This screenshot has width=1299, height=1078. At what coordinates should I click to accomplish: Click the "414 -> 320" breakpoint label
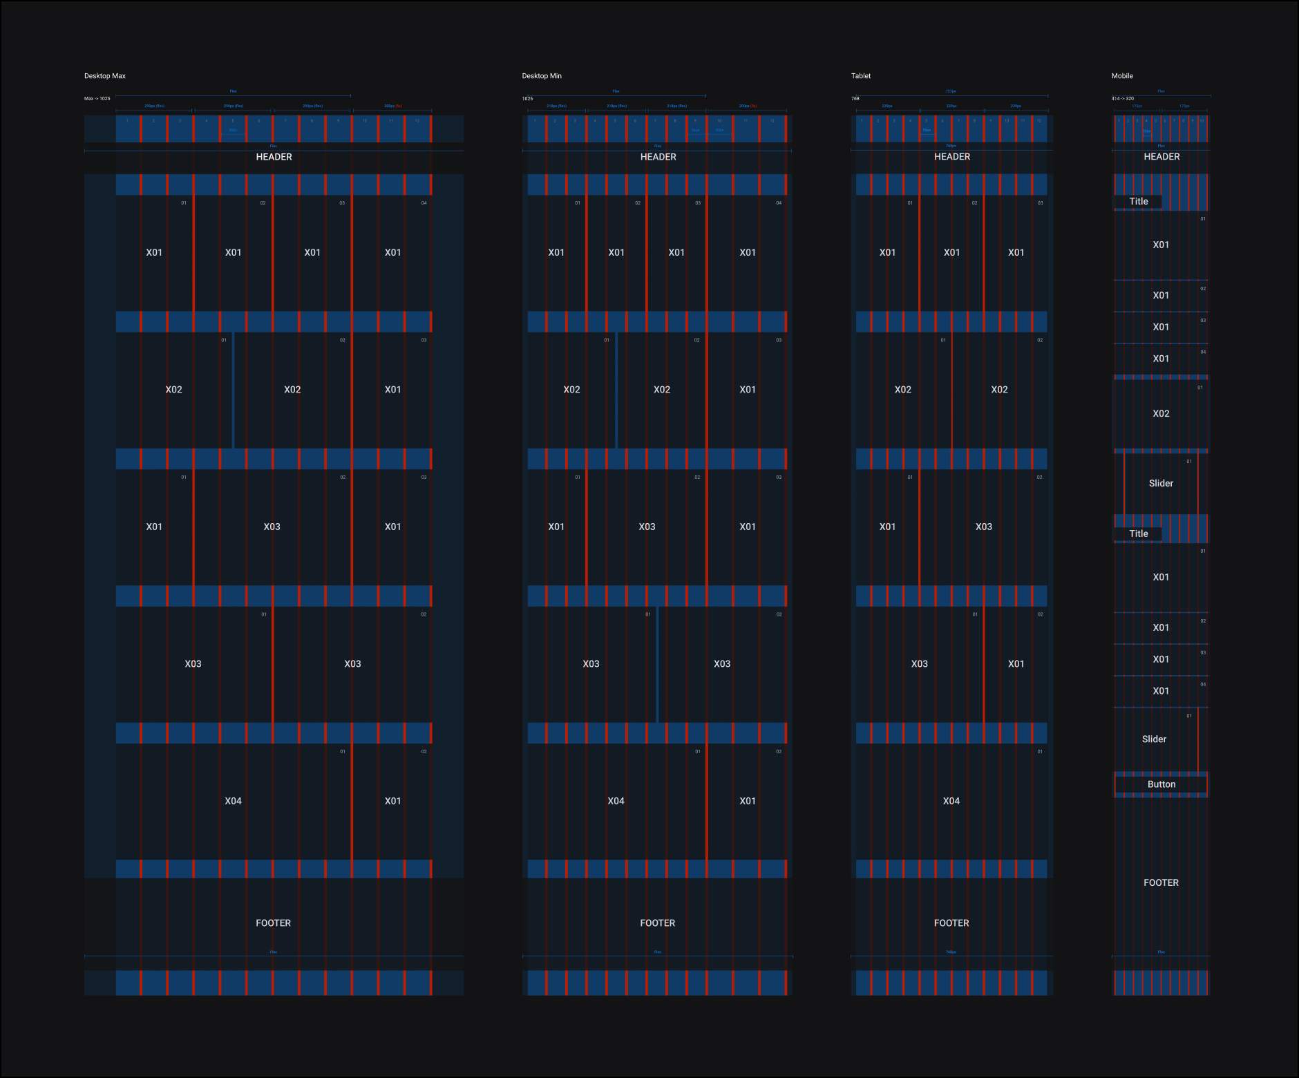coord(1123,99)
